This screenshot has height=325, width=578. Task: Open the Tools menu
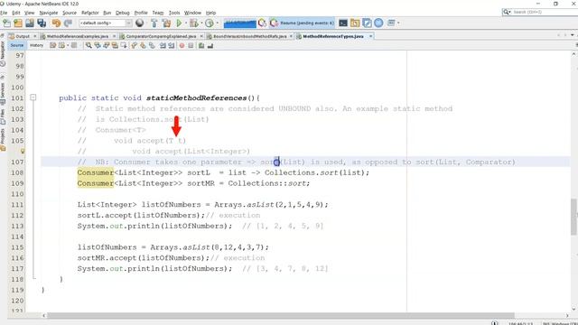(x=174, y=13)
